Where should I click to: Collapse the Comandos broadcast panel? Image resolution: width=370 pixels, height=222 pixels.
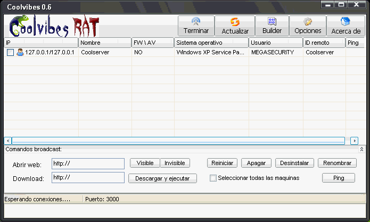click(x=361, y=150)
